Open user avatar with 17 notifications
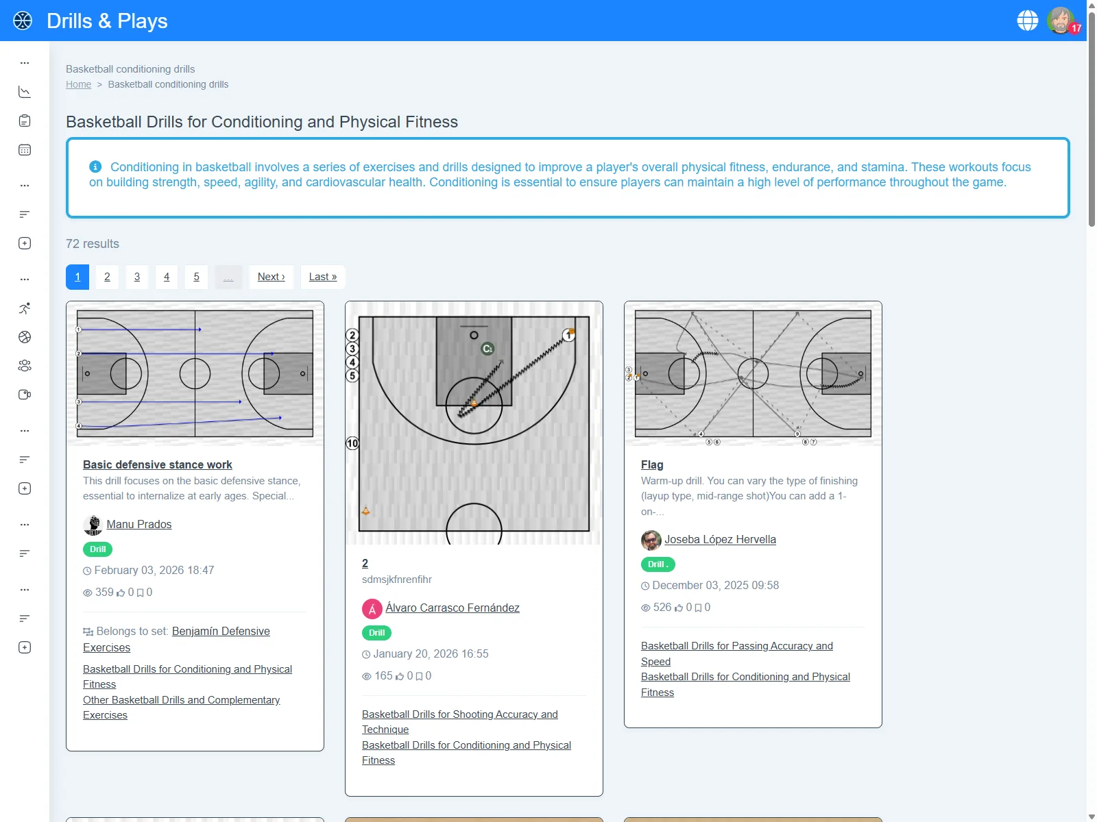Image resolution: width=1097 pixels, height=822 pixels. pyautogui.click(x=1061, y=21)
